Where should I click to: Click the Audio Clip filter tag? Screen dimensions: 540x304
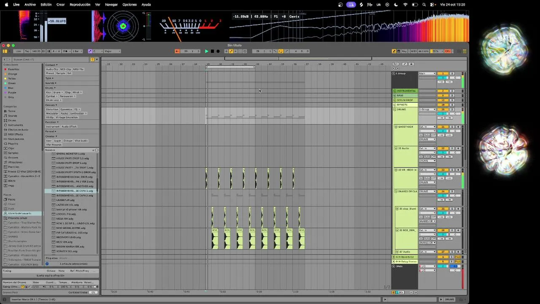[52, 69]
